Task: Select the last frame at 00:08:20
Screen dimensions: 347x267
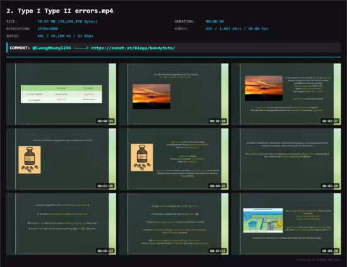Action: point(286,224)
